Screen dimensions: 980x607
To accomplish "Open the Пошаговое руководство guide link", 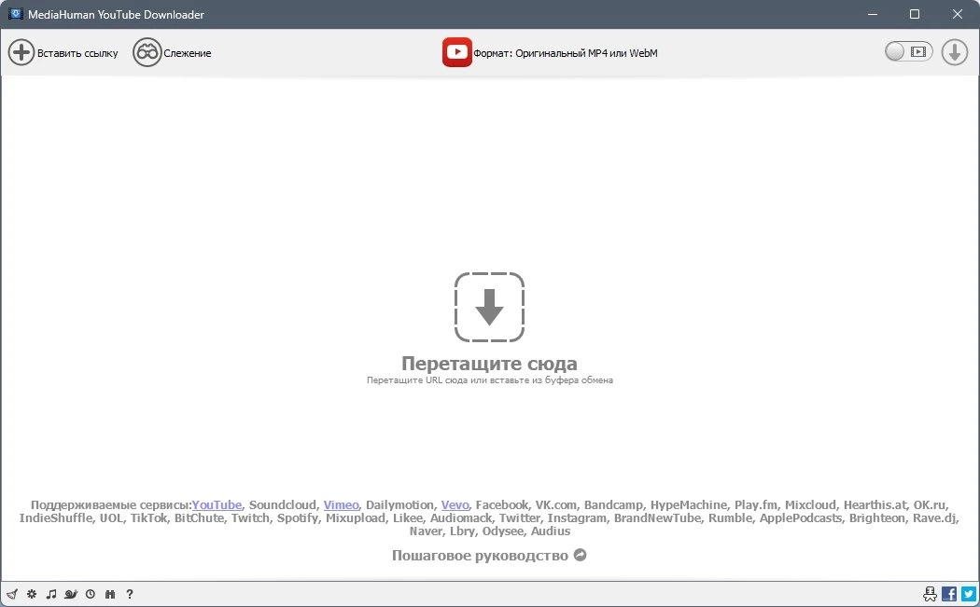I will [480, 555].
